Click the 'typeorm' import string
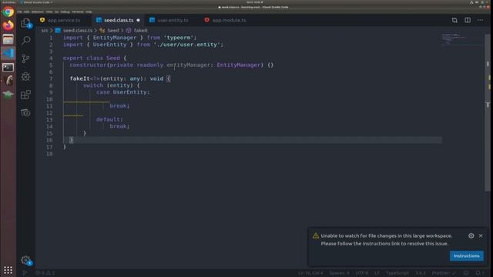 point(178,38)
